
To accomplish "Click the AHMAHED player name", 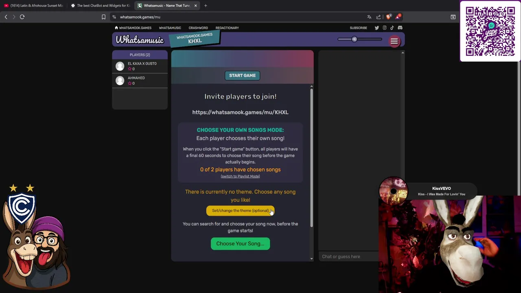I will click(136, 78).
